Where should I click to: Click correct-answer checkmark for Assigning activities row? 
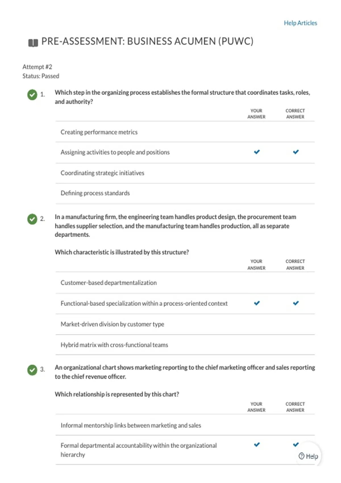click(x=296, y=152)
